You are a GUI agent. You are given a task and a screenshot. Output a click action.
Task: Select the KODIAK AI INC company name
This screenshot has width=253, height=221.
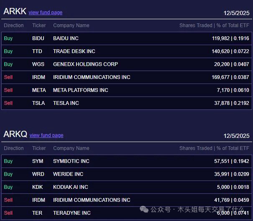(x=71, y=187)
